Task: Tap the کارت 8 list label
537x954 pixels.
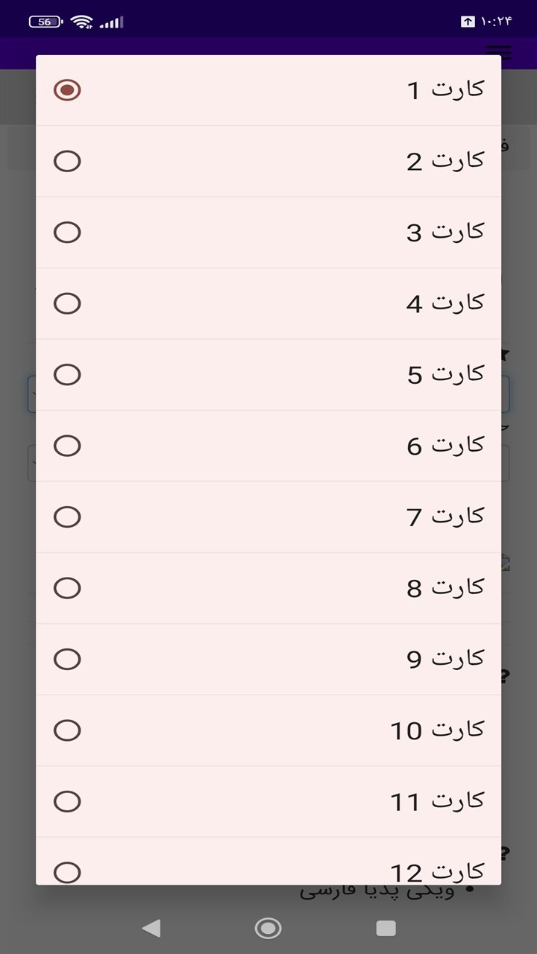Action: 445,588
